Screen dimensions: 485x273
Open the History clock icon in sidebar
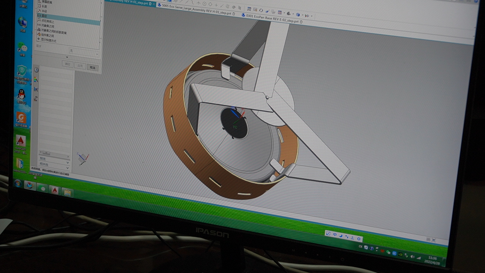36,70
